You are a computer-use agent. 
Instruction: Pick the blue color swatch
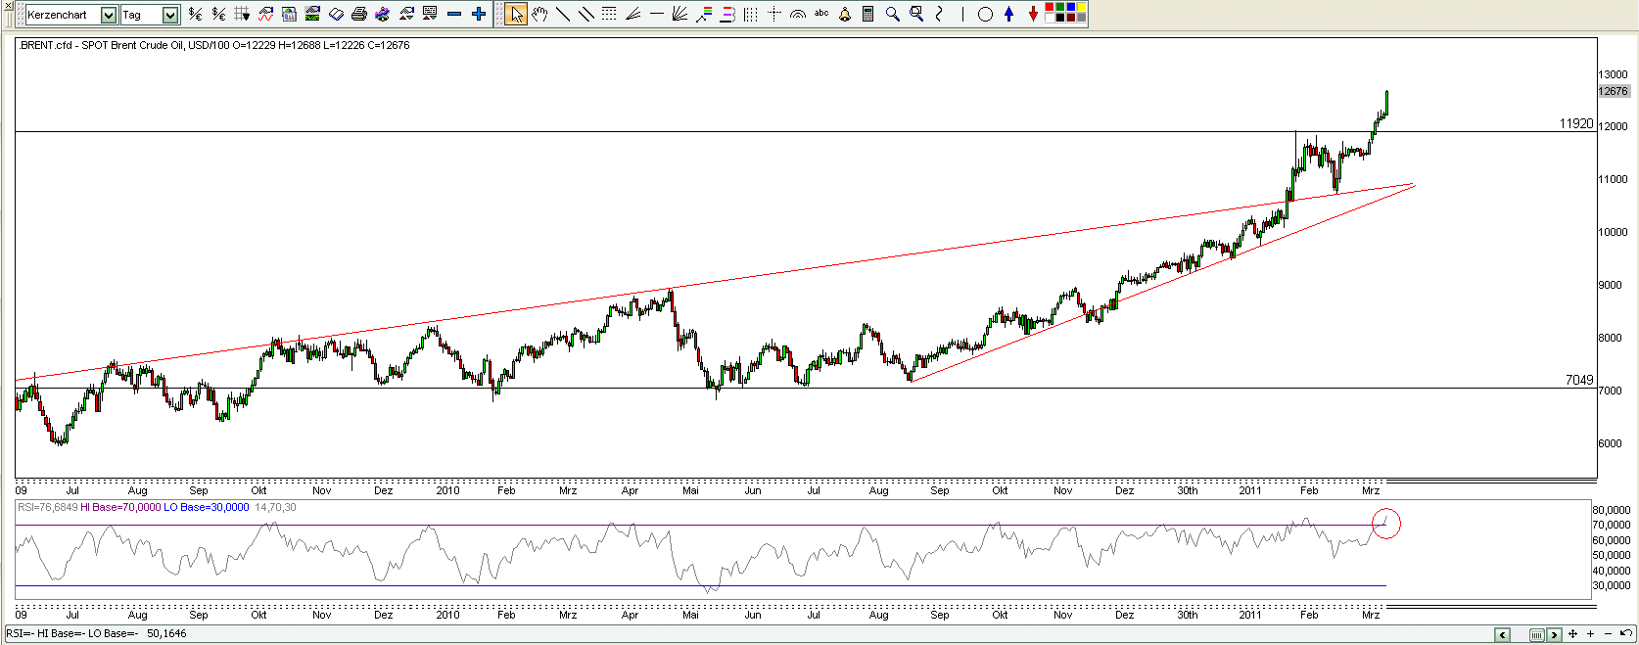coord(1071,7)
